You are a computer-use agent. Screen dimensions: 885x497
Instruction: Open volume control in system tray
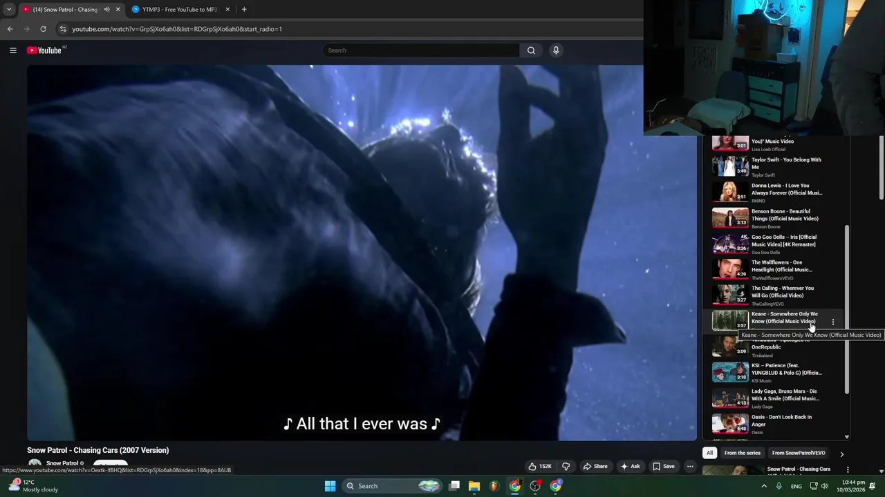click(824, 486)
